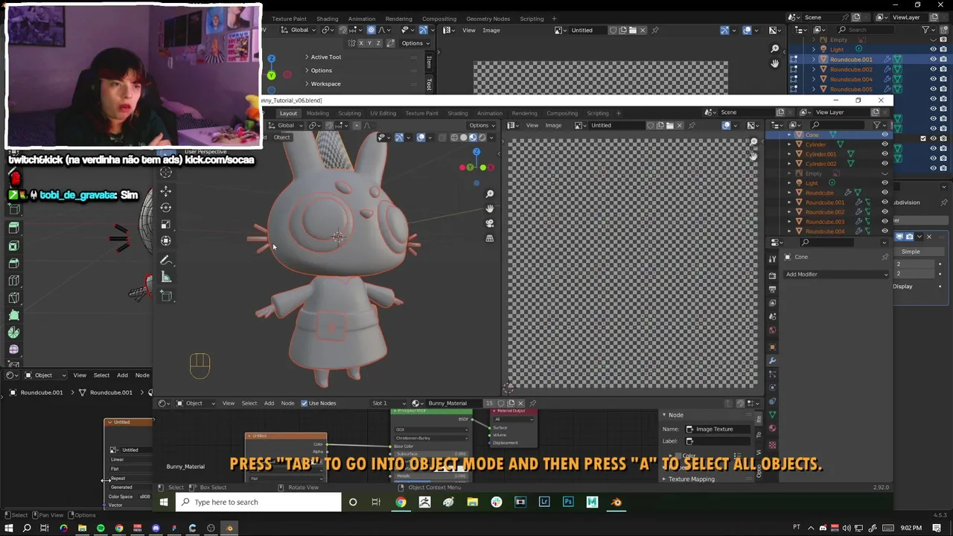Viewport: 953px width, 536px height.
Task: Click the Blender icon in the recorded taskbar
Action: (616, 502)
